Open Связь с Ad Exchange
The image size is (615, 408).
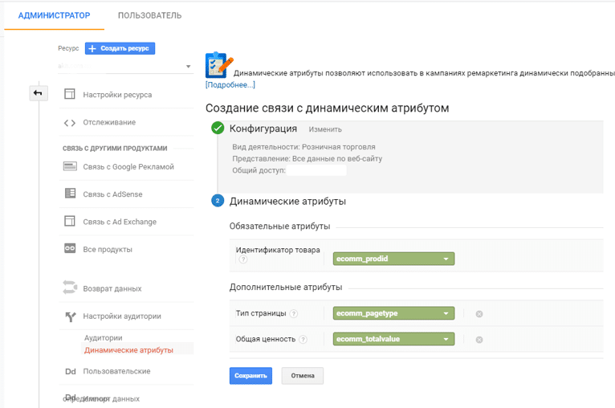coord(120,222)
